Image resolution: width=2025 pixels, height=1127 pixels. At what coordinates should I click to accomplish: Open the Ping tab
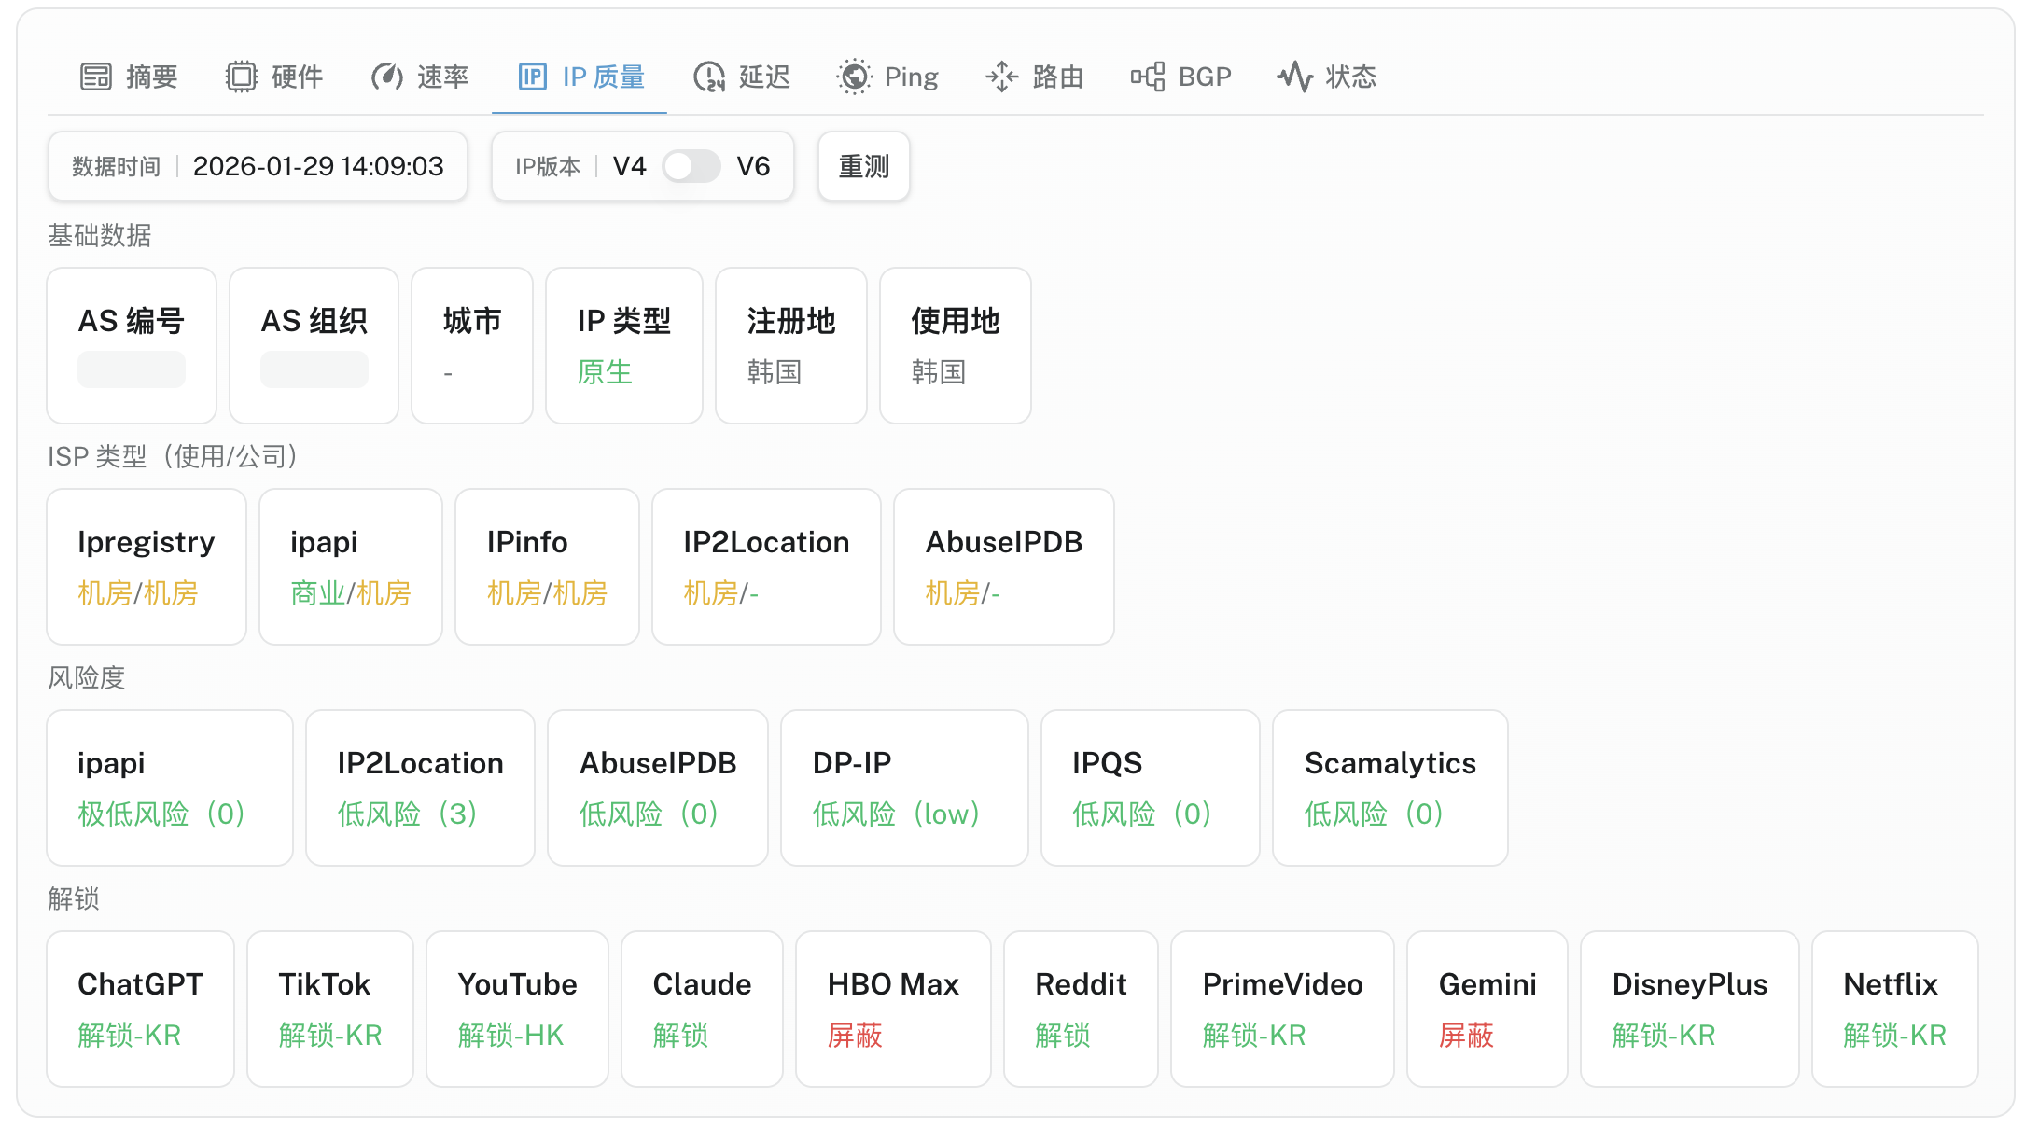pyautogui.click(x=888, y=77)
